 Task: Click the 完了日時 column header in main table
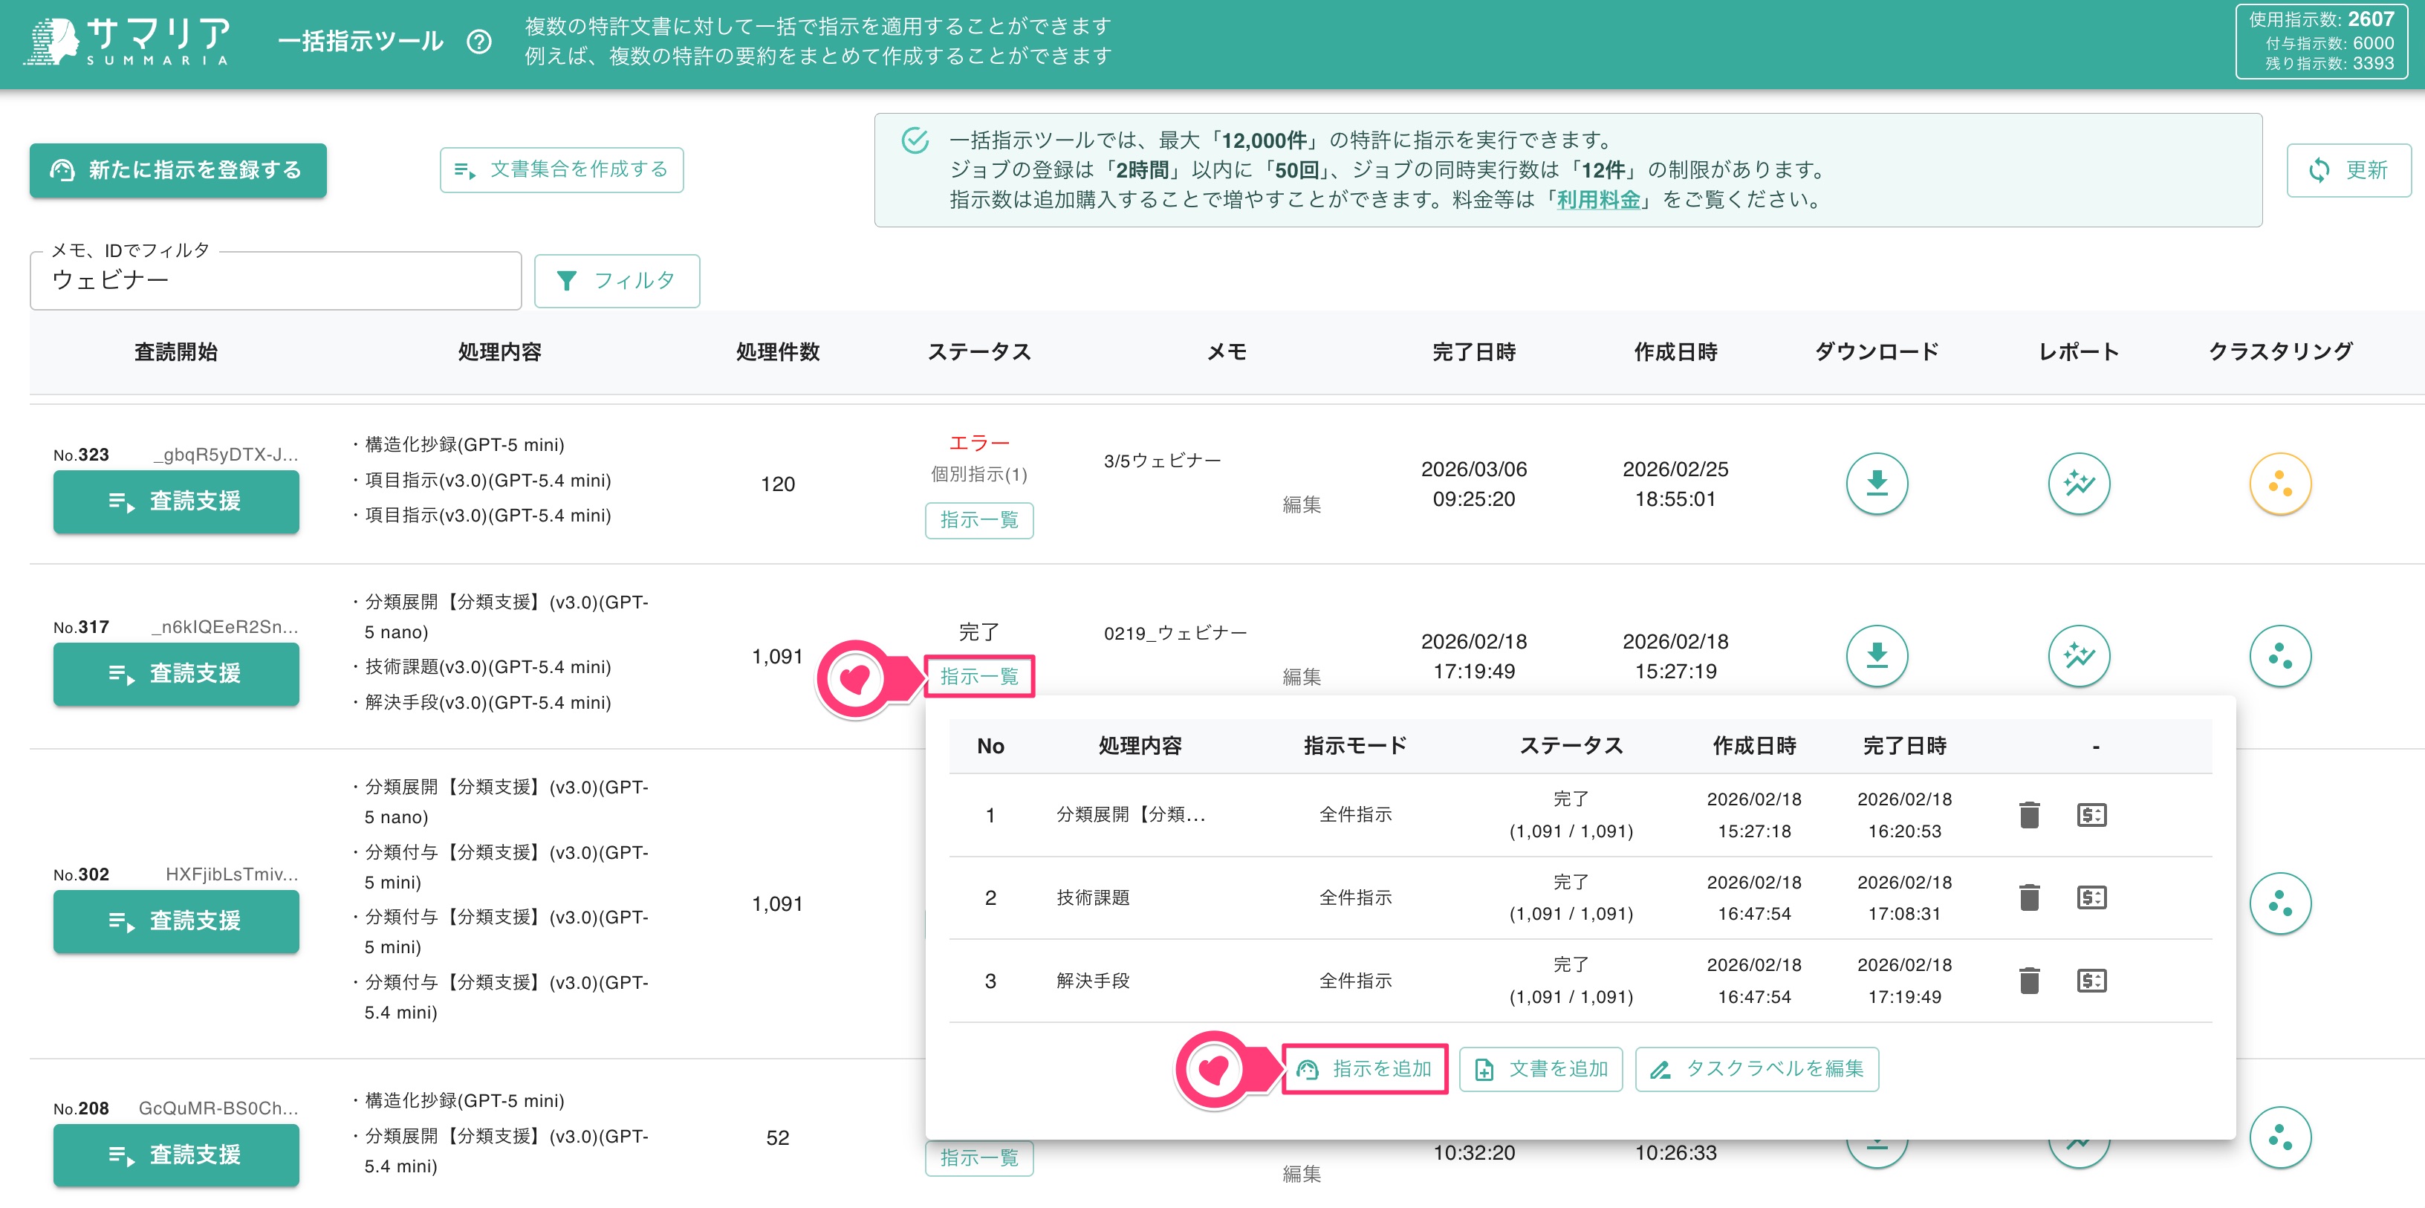pyautogui.click(x=1474, y=352)
